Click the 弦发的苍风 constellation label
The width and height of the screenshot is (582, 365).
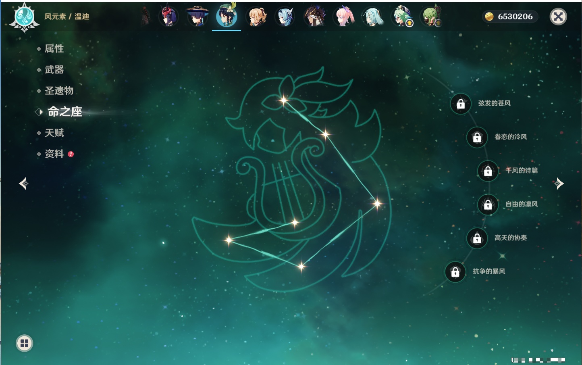coord(494,103)
